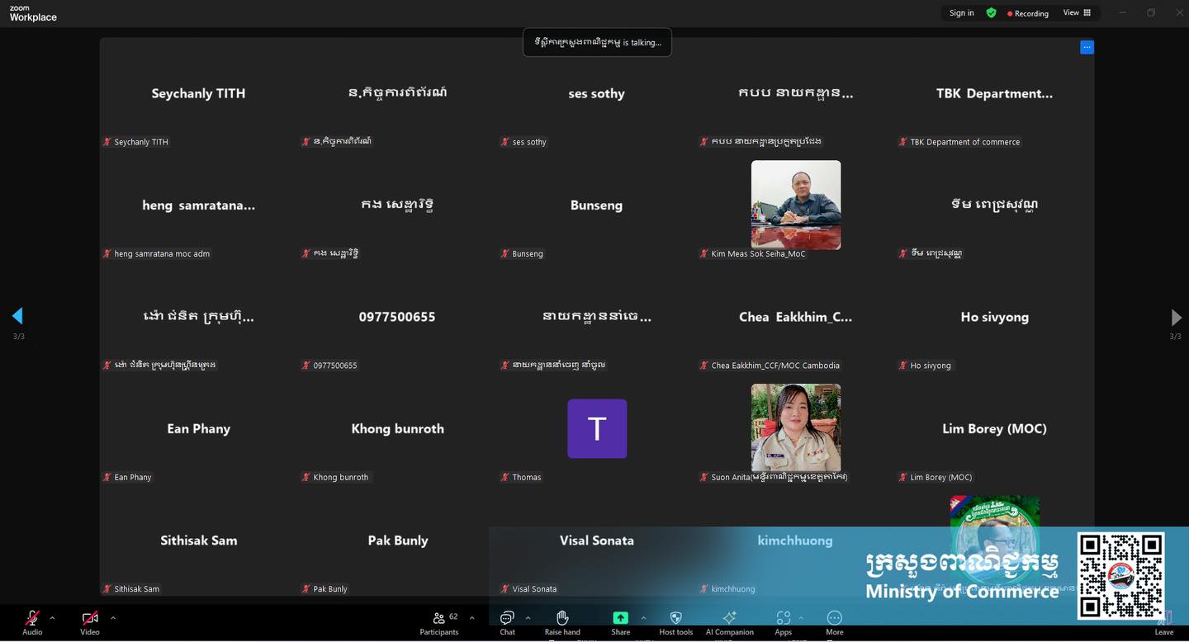Click Chea Eakkhim_CCF/MOC Cambodia name label
1189x642 pixels.
pos(775,366)
